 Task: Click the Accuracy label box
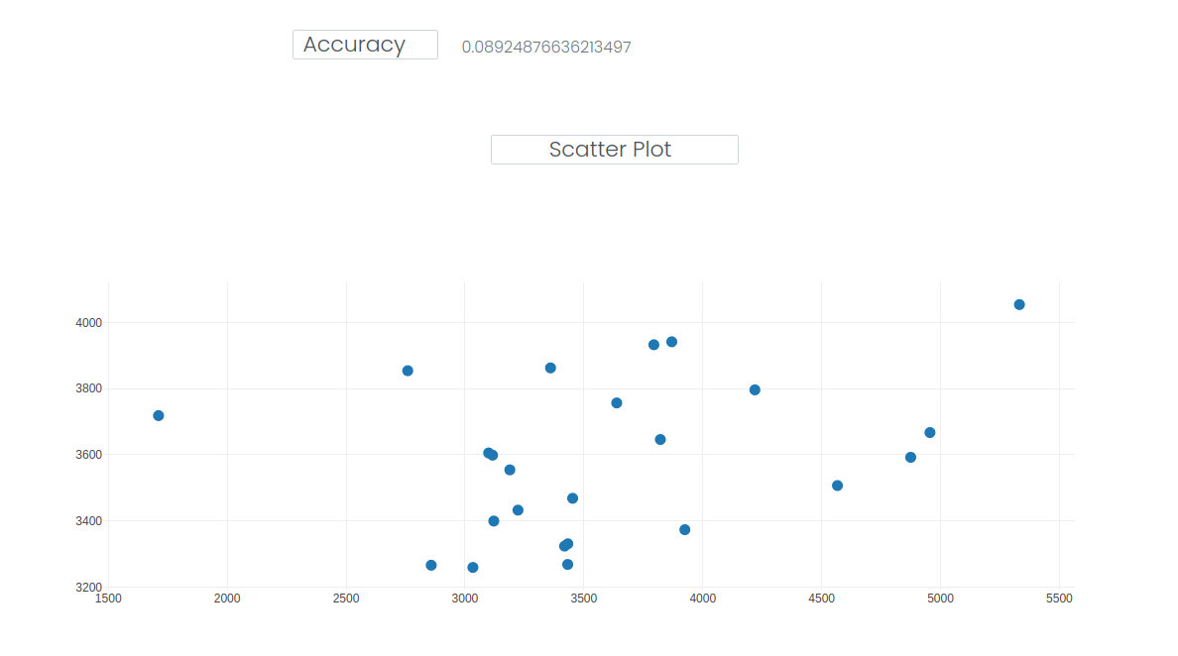[365, 45]
